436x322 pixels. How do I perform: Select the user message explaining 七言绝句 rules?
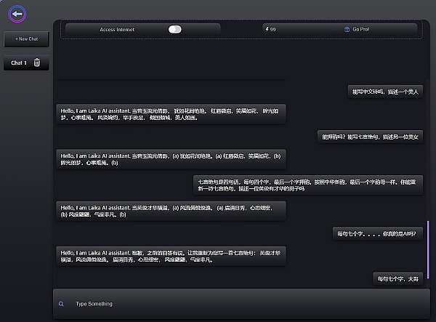tap(308, 184)
